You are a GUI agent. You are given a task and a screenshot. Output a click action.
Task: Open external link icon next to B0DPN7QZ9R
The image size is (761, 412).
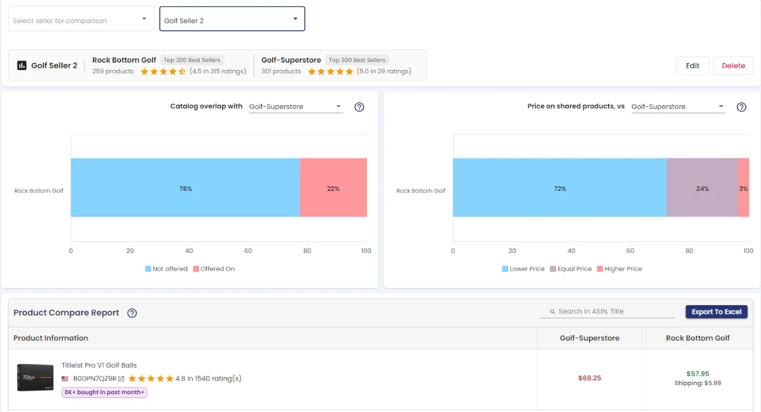tap(121, 379)
